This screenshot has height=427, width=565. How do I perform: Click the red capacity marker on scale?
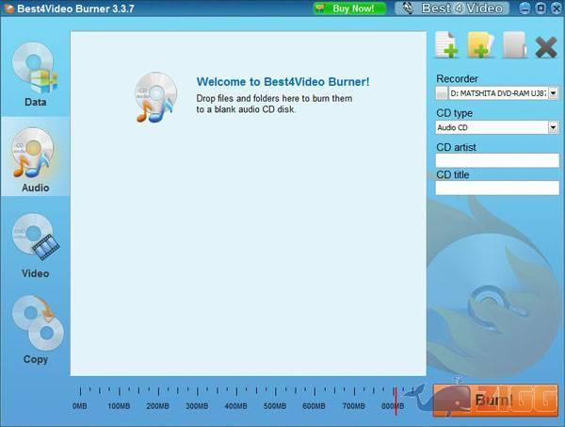[395, 401]
